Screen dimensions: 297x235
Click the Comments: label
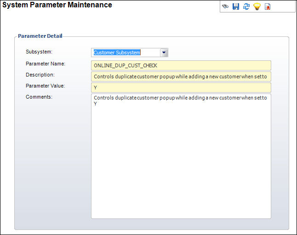[x=39, y=97]
